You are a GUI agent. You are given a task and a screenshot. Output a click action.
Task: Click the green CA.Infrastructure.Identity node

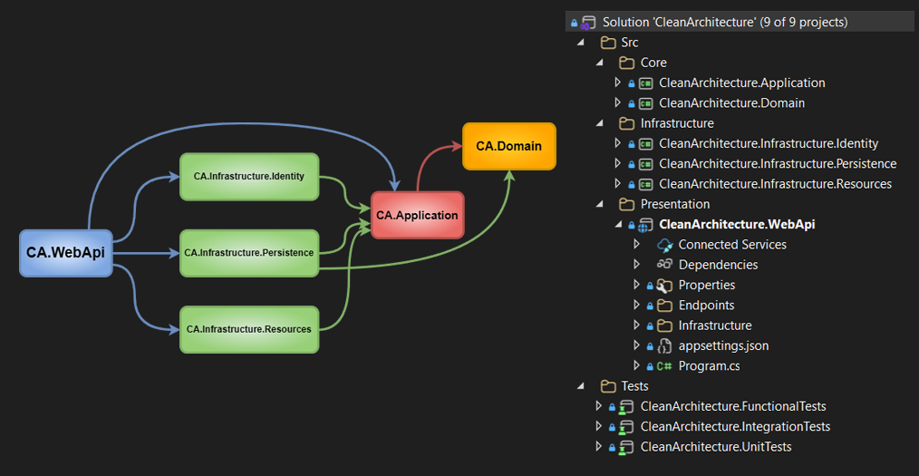249,176
